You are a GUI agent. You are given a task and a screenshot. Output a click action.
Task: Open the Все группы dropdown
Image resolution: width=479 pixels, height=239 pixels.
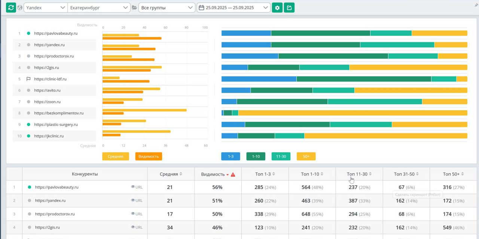click(x=166, y=7)
